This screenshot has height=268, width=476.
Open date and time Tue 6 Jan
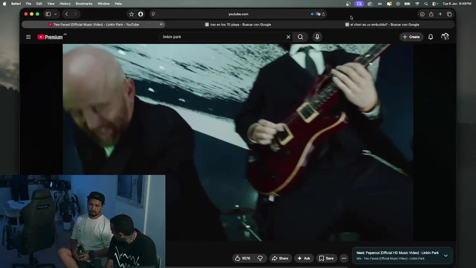pos(457,4)
